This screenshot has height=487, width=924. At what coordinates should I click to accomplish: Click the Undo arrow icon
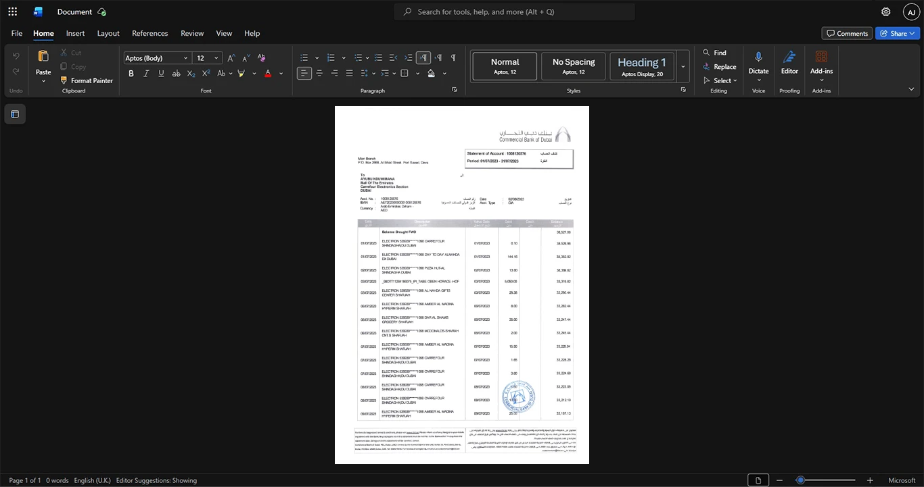click(16, 56)
